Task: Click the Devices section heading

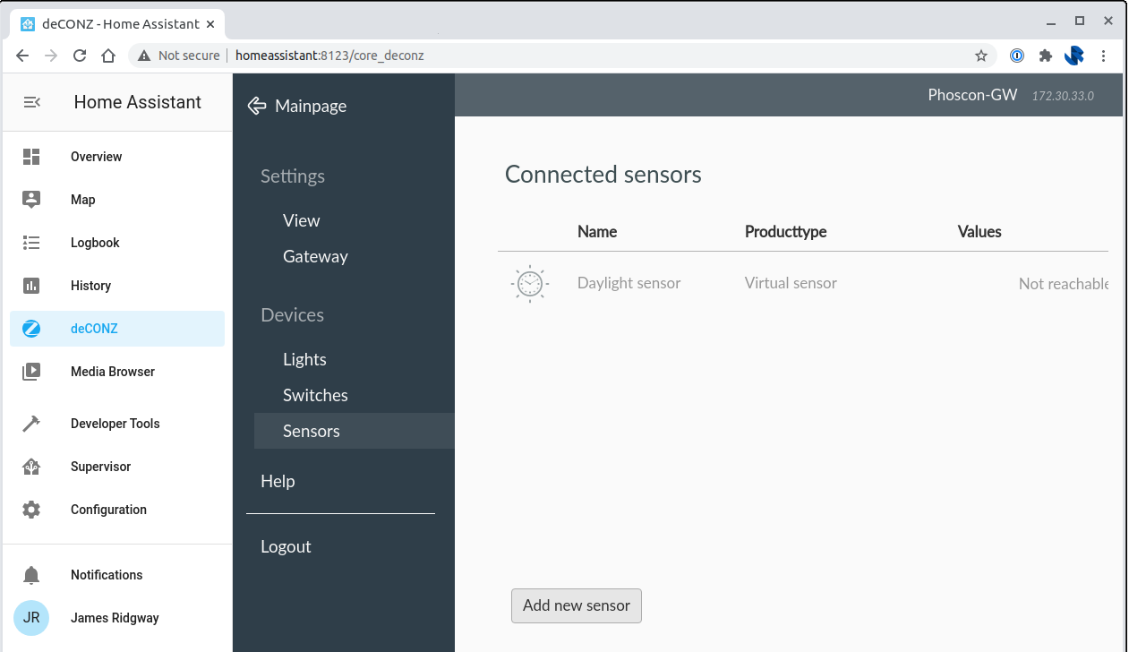Action: [292, 315]
